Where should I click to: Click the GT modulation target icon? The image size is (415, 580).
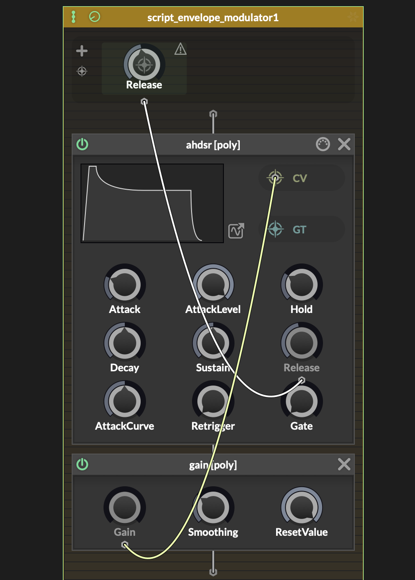click(275, 229)
